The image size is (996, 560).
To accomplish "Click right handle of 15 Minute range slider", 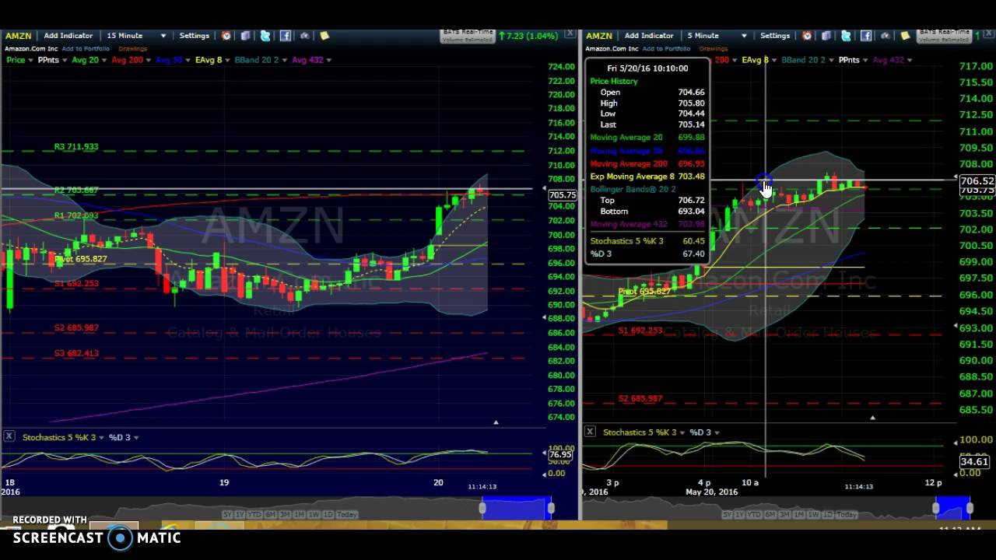I will click(551, 509).
